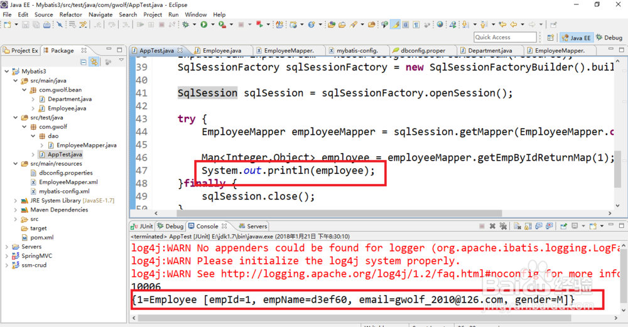Switch to Servers view tab
This screenshot has width=628, height=327.
(253, 226)
